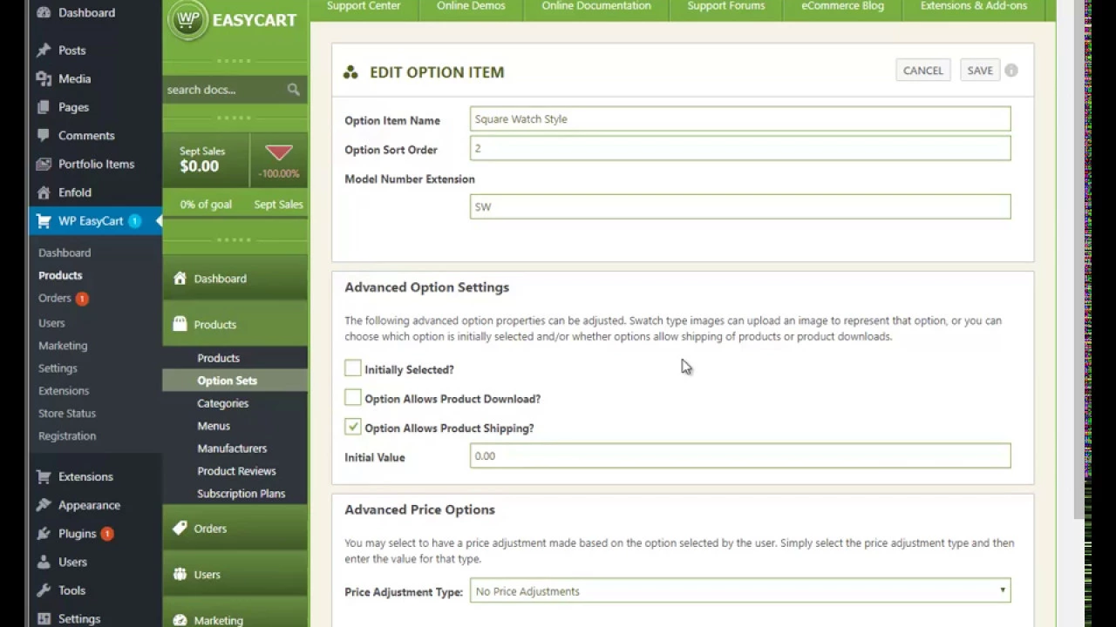Open Registration in WordPress sidebar
1116x627 pixels.
67,436
